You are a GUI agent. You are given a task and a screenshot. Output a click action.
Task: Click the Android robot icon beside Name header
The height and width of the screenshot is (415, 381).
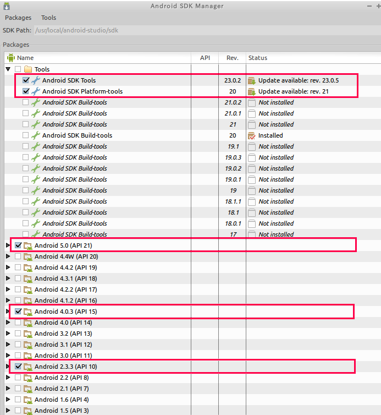click(x=11, y=57)
